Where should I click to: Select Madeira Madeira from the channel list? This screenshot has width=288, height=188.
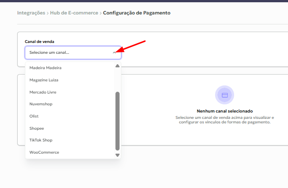70,68
